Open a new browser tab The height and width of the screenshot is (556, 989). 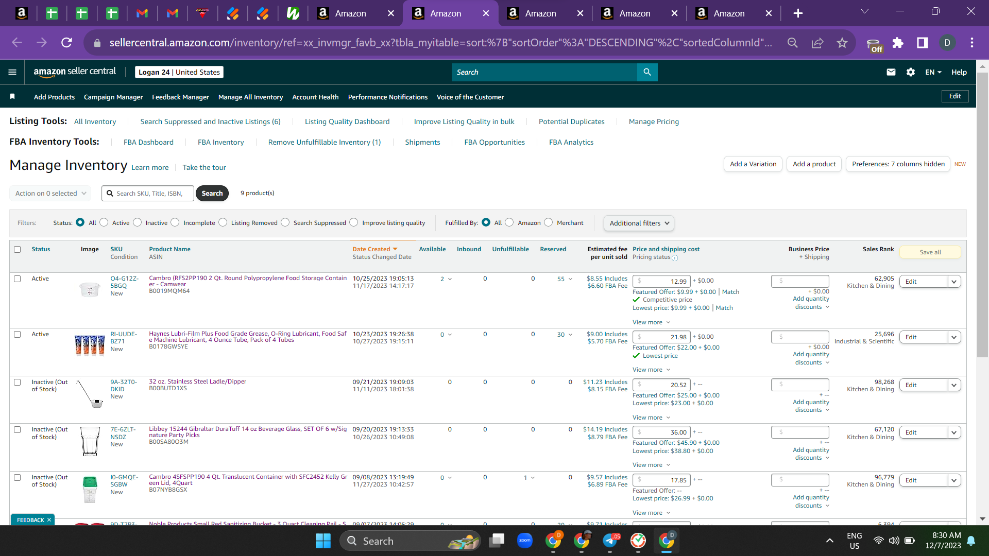(798, 13)
